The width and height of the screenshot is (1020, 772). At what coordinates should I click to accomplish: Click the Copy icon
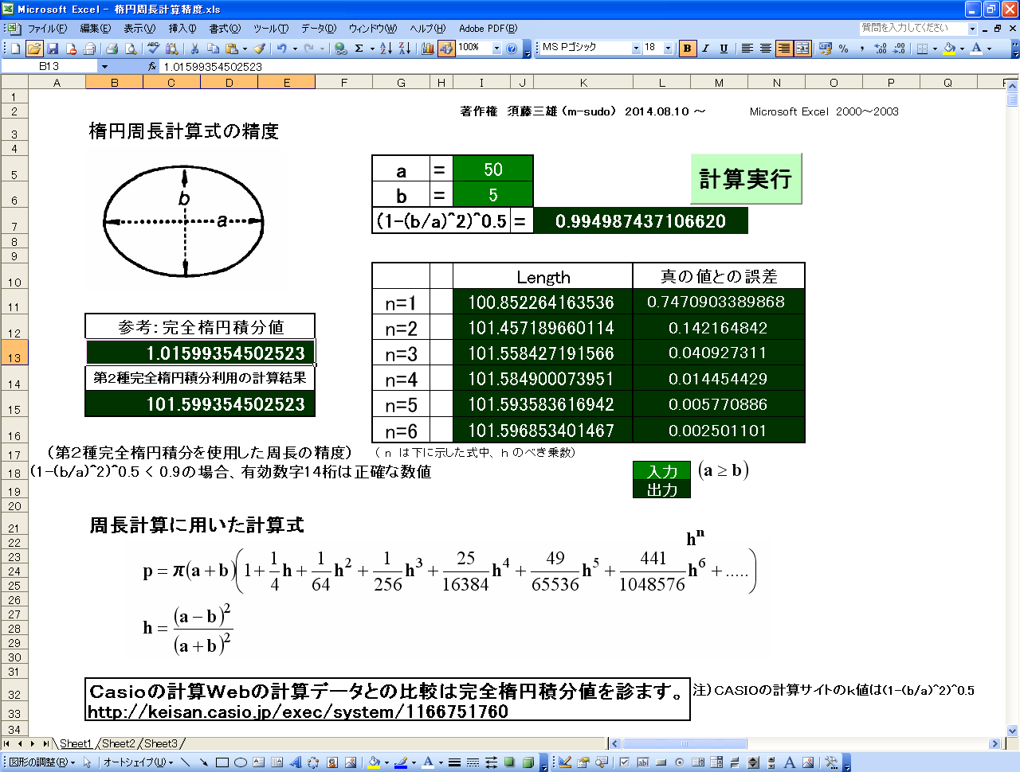pyautogui.click(x=213, y=49)
